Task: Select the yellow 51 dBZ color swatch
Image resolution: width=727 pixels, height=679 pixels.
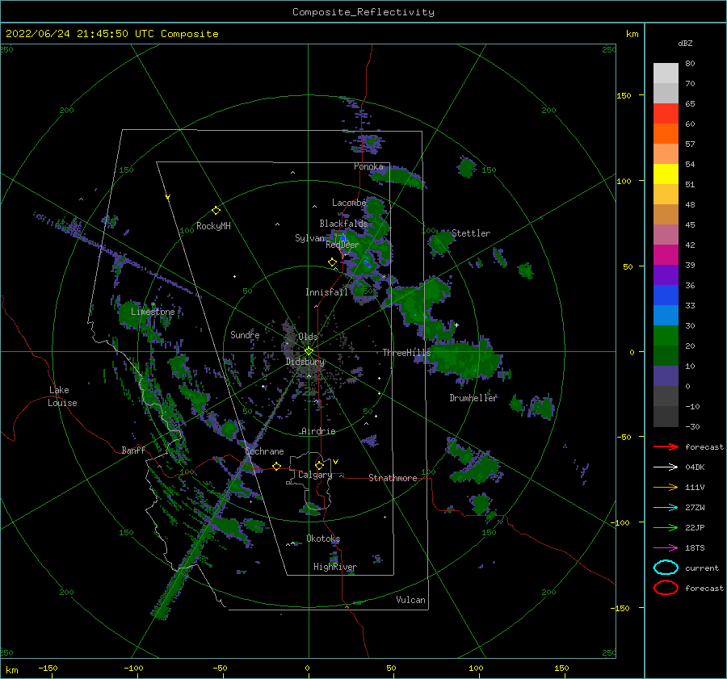Action: point(666,174)
